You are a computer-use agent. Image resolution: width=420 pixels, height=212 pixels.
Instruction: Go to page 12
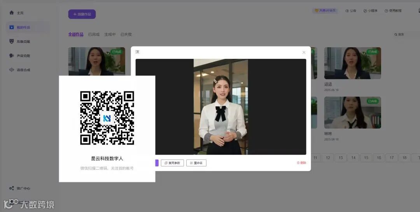tap(328, 158)
